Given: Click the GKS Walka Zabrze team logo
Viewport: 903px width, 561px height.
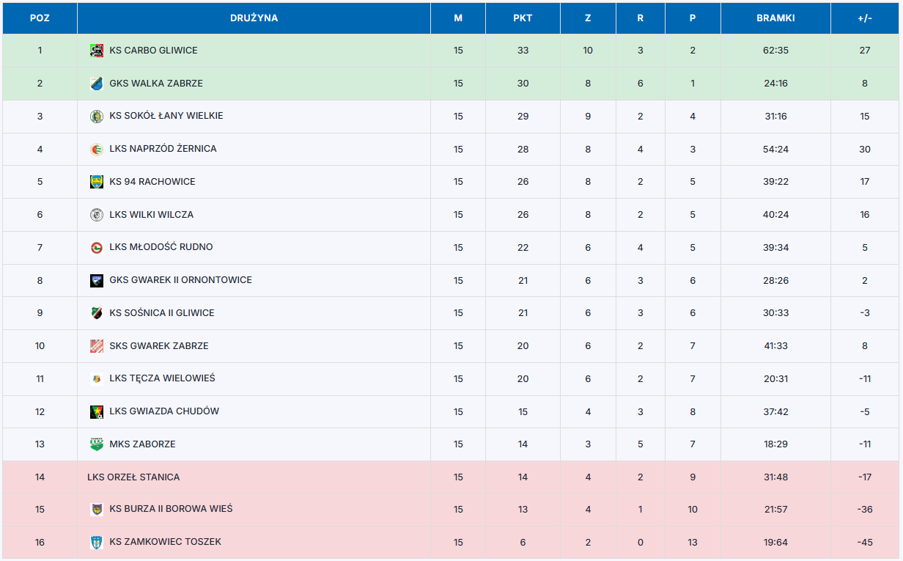Looking at the screenshot, I should pos(97,84).
